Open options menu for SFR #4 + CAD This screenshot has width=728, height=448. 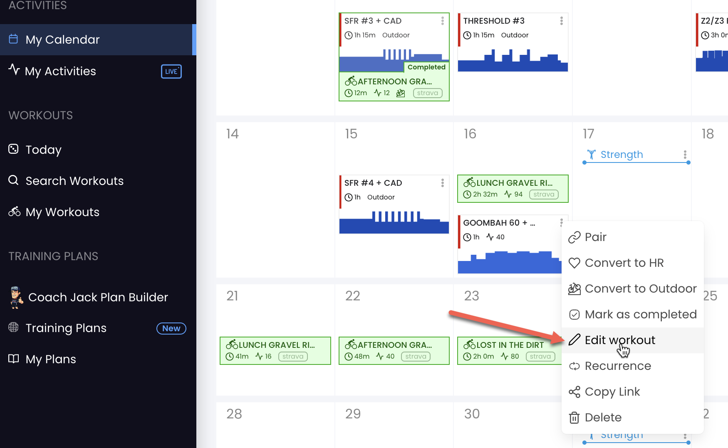click(442, 183)
